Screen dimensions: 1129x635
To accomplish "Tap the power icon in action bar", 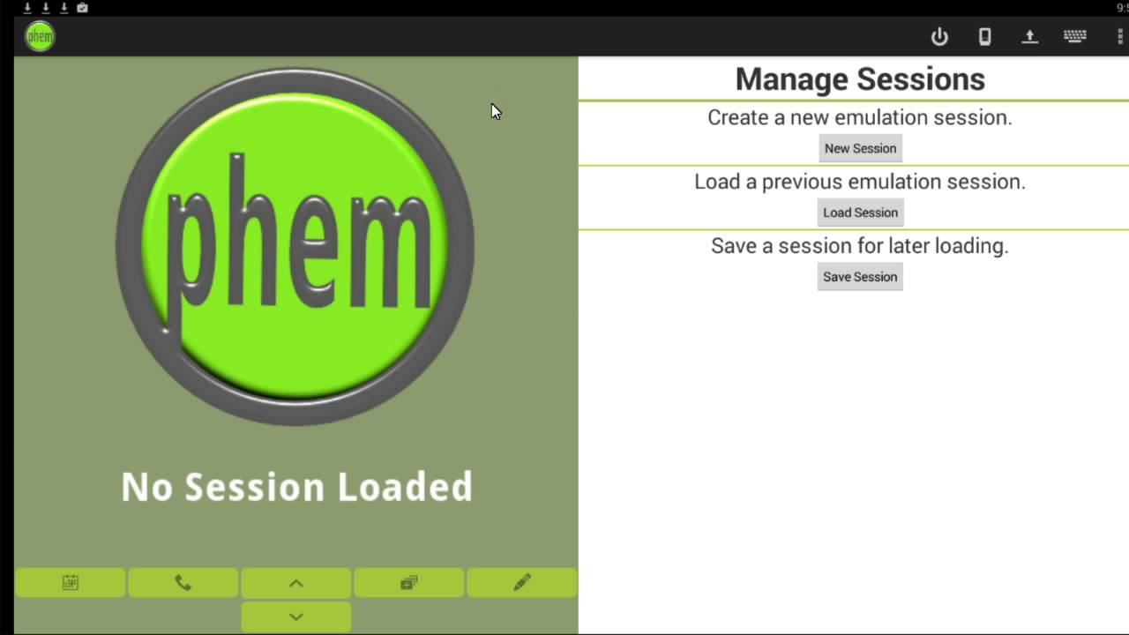I will coord(939,37).
